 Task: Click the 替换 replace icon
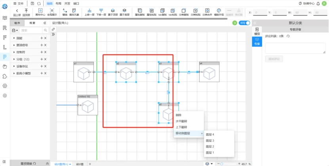coord(65,10)
